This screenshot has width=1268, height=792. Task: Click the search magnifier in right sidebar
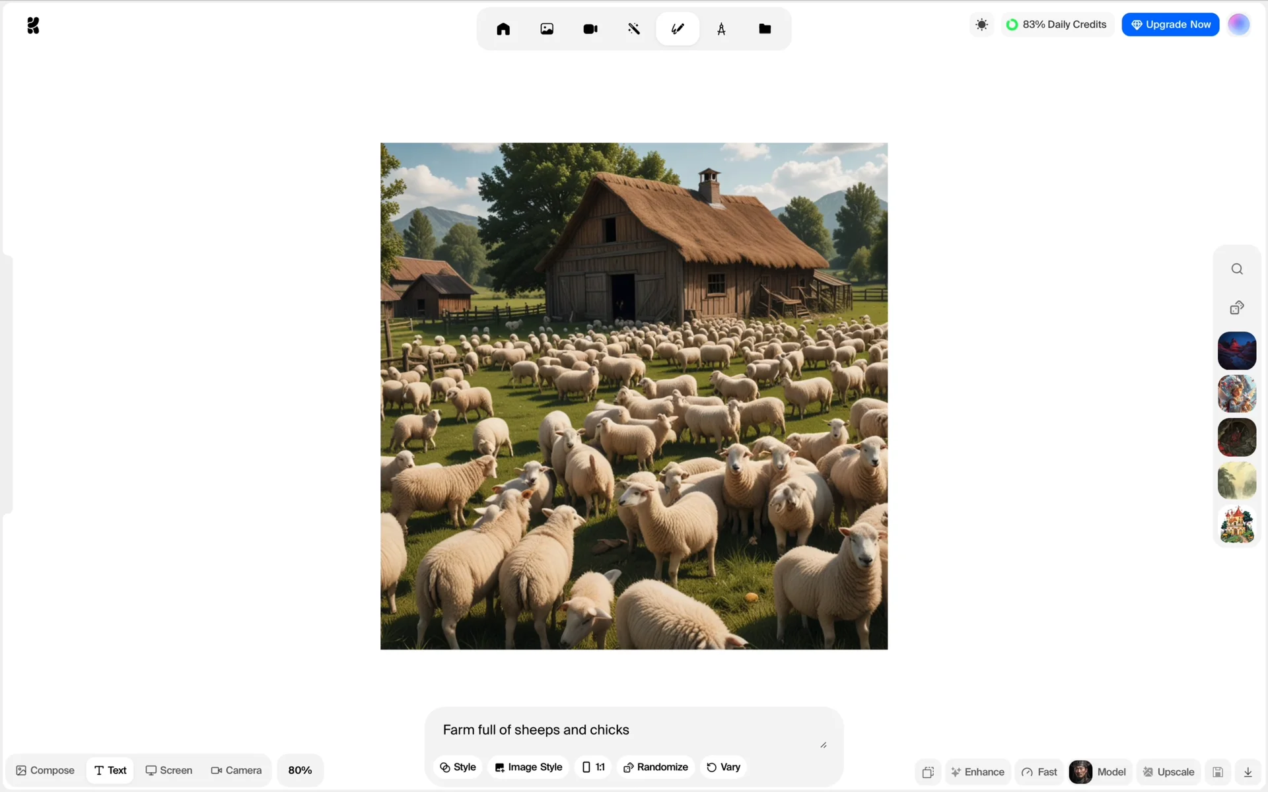(x=1237, y=269)
